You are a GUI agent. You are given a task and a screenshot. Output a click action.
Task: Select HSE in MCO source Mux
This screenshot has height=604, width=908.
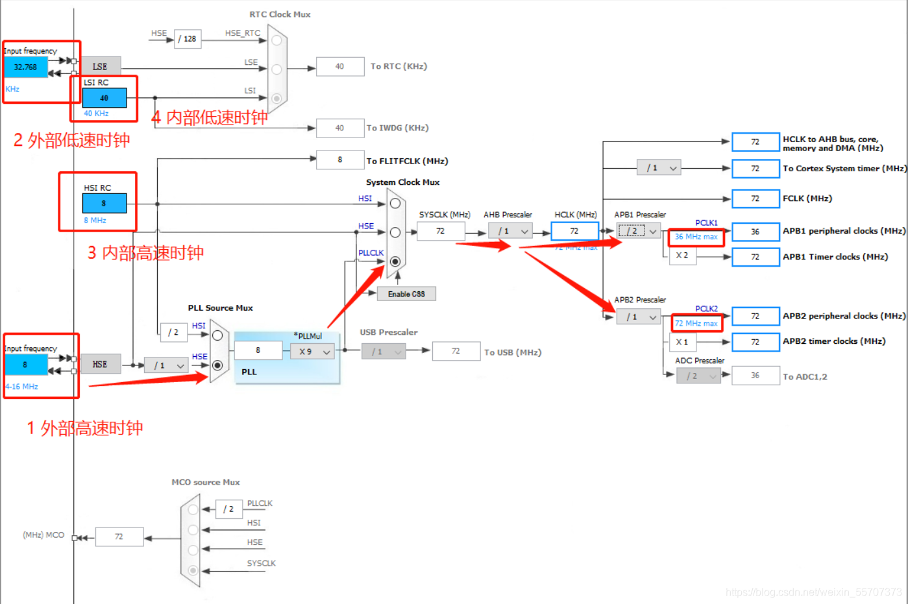point(193,550)
